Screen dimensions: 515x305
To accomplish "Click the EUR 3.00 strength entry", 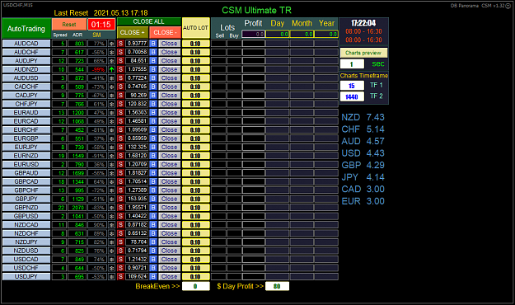I will click(x=363, y=201).
